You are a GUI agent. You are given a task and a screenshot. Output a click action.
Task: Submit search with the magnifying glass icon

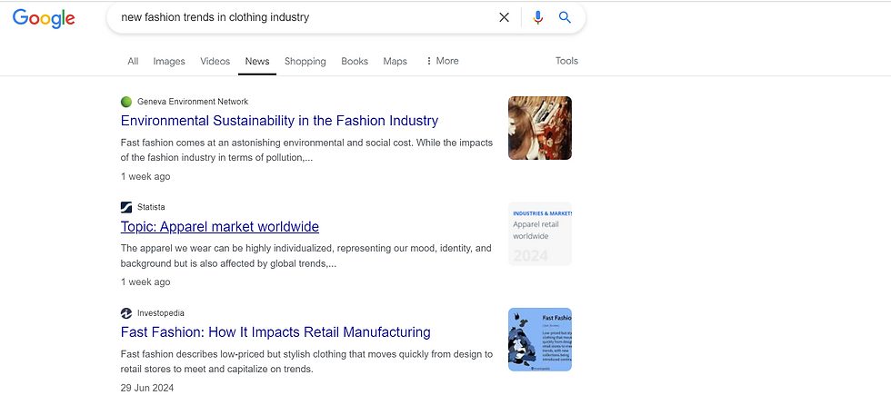coord(565,17)
